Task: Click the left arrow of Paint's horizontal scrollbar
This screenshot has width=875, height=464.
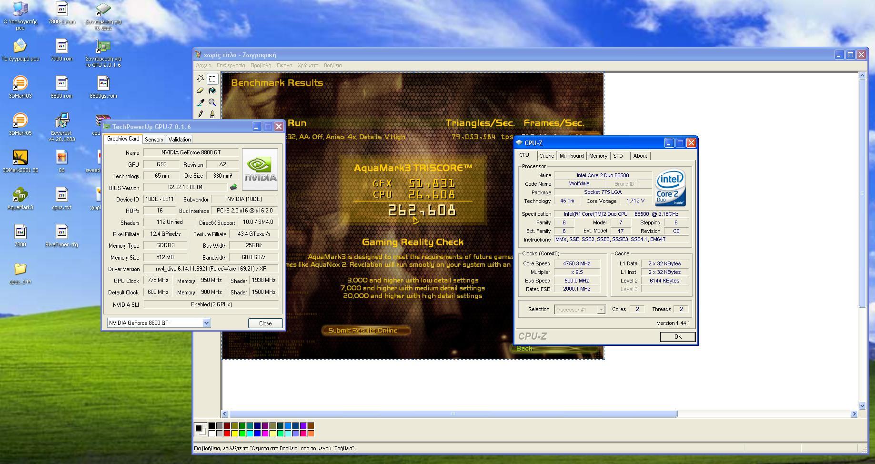Action: [225, 414]
